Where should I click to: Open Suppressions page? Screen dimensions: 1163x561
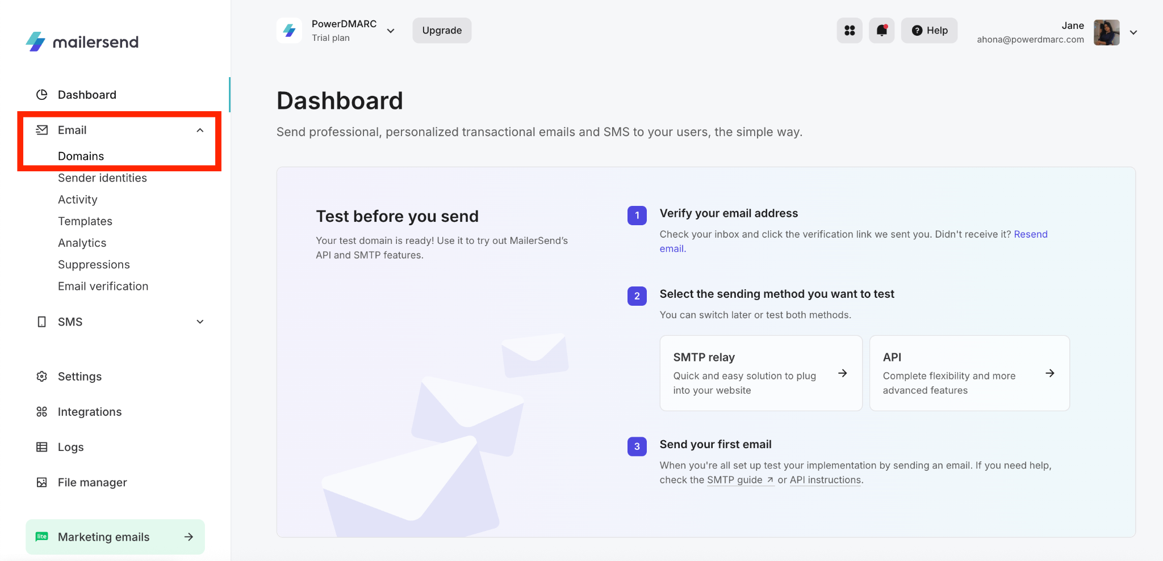(94, 264)
